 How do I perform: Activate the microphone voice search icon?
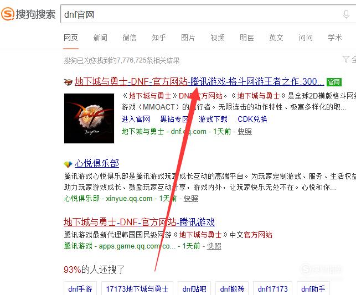346,14
